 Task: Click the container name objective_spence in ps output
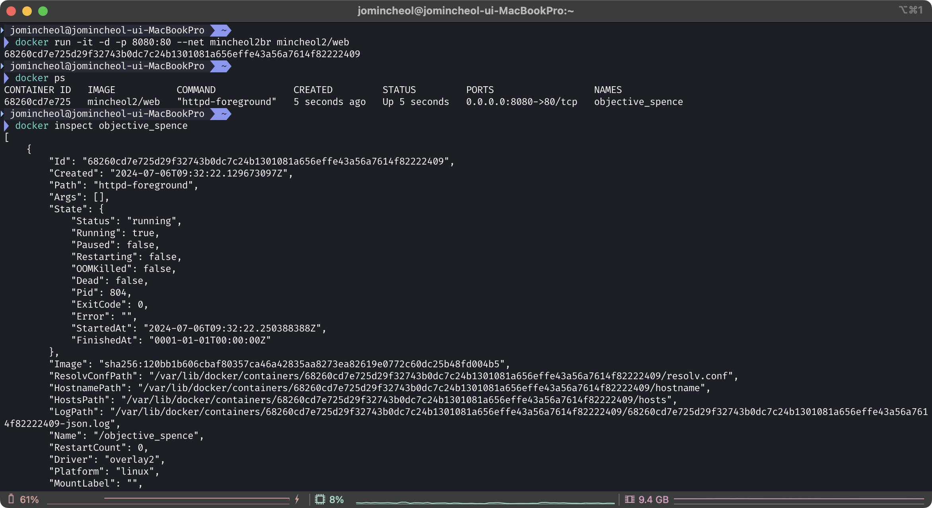coord(638,102)
